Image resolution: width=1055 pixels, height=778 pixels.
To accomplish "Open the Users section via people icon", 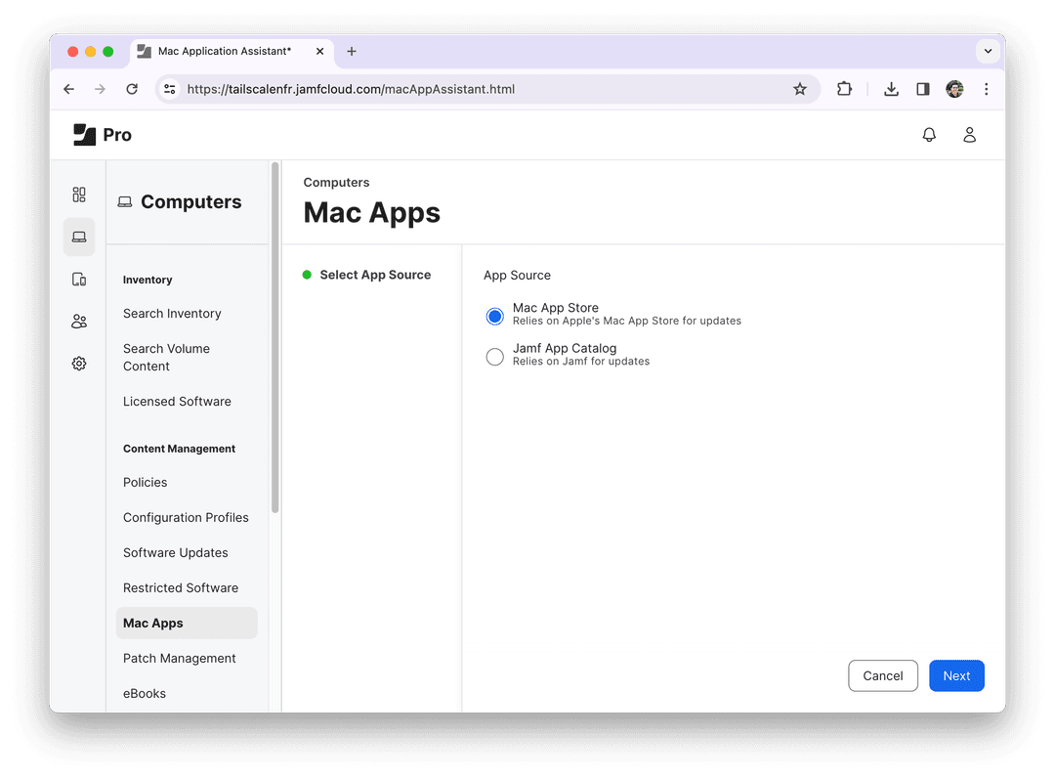I will (x=79, y=321).
